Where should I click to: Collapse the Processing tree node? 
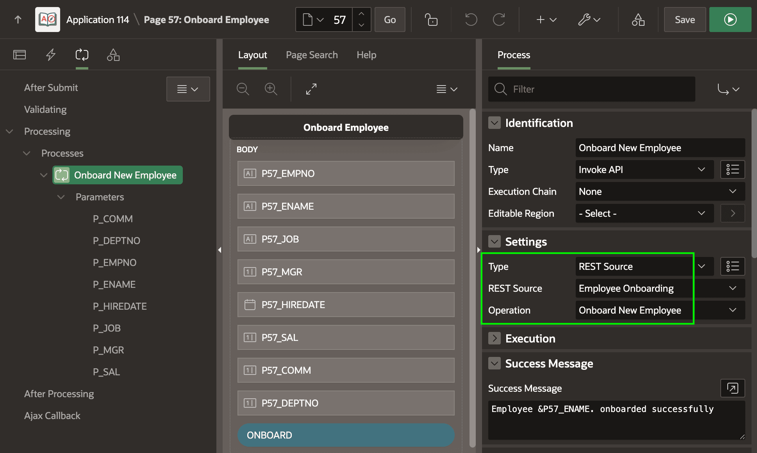(10, 131)
